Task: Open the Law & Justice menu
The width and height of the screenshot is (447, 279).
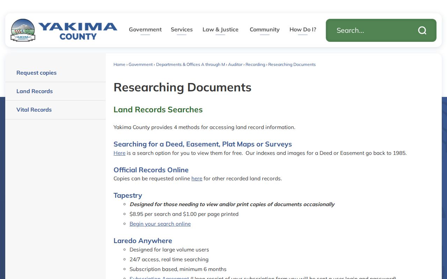Action: click(220, 30)
